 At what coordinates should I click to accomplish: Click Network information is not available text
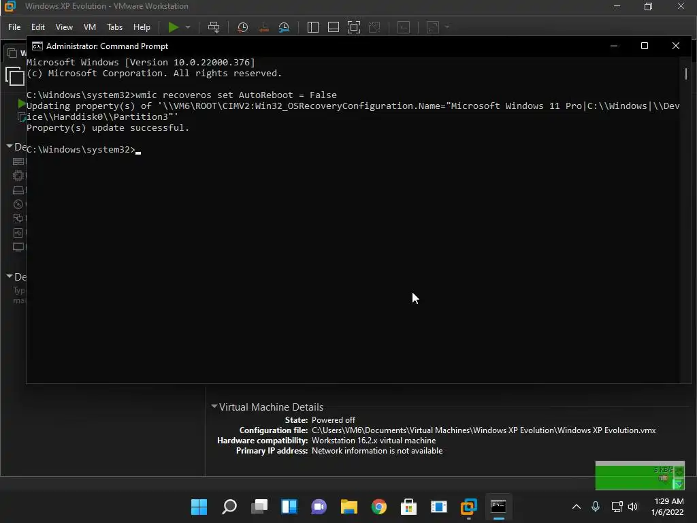click(377, 451)
